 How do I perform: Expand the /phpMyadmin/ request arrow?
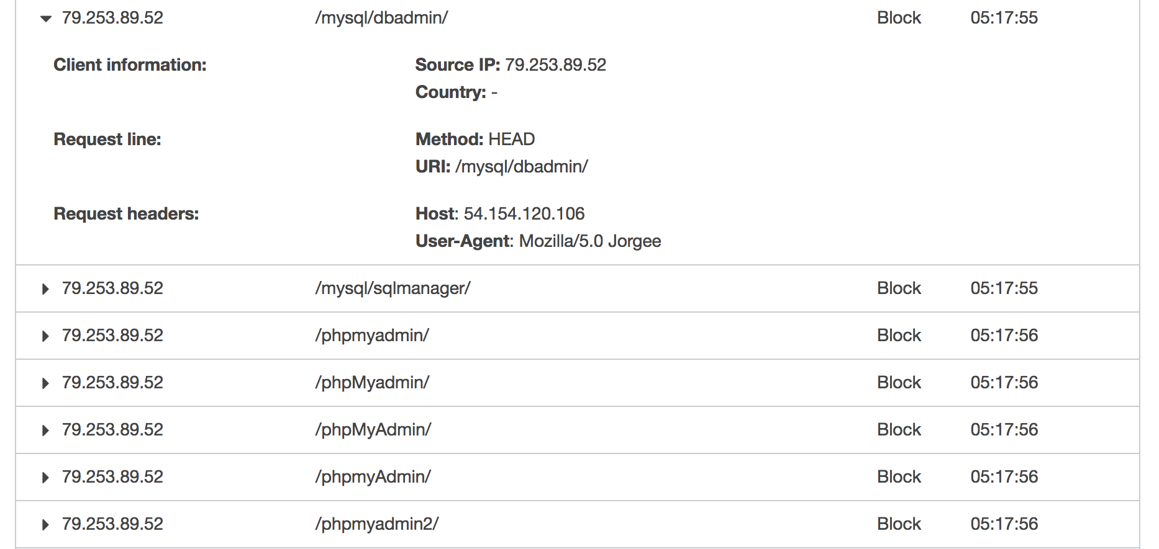tap(45, 383)
